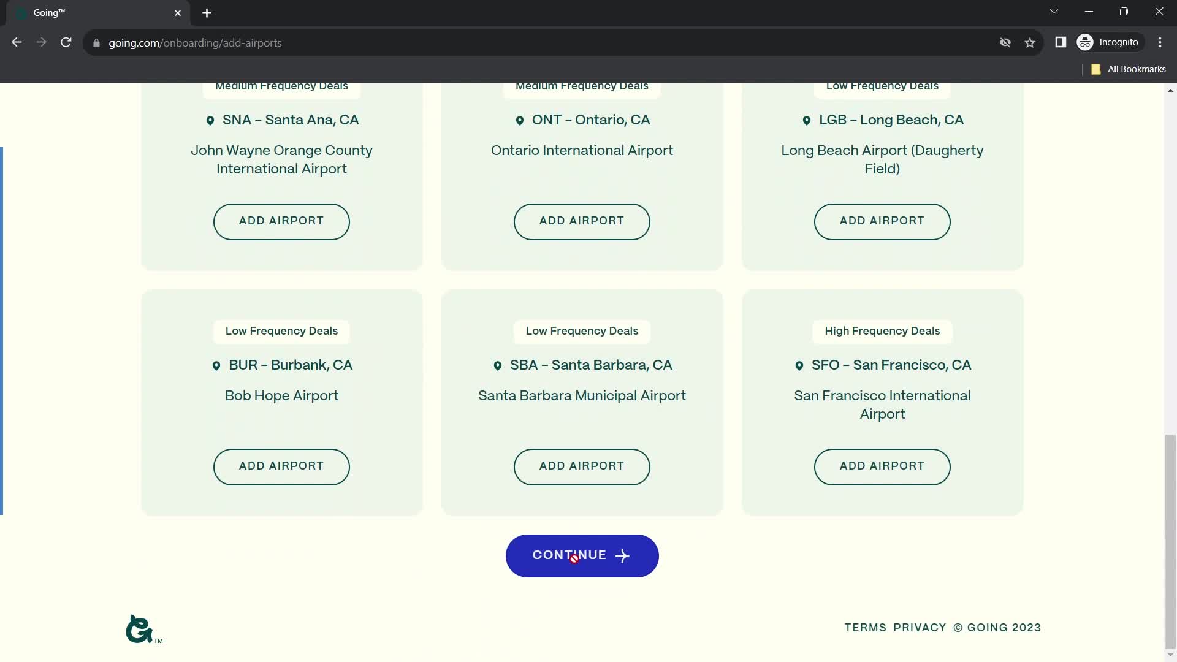Click the location pin icon for SBA
The width and height of the screenshot is (1177, 662).
(x=498, y=365)
